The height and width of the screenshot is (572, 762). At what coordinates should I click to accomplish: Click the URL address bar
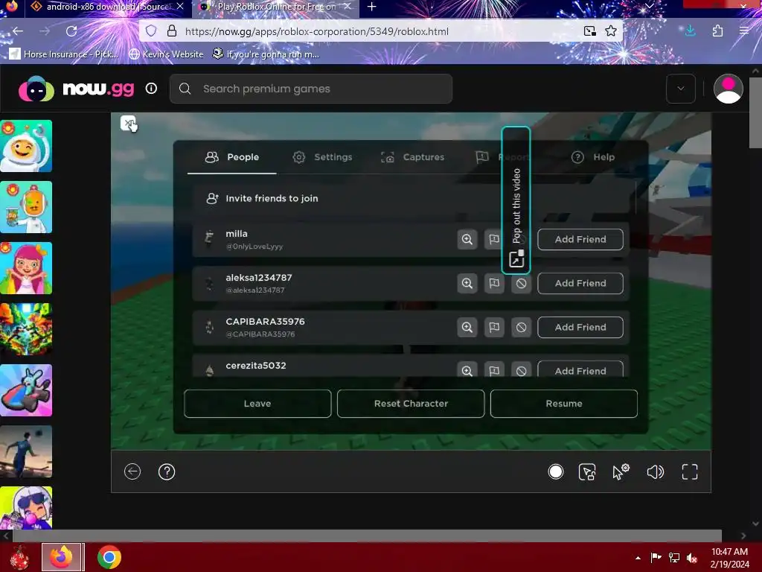coord(382,31)
